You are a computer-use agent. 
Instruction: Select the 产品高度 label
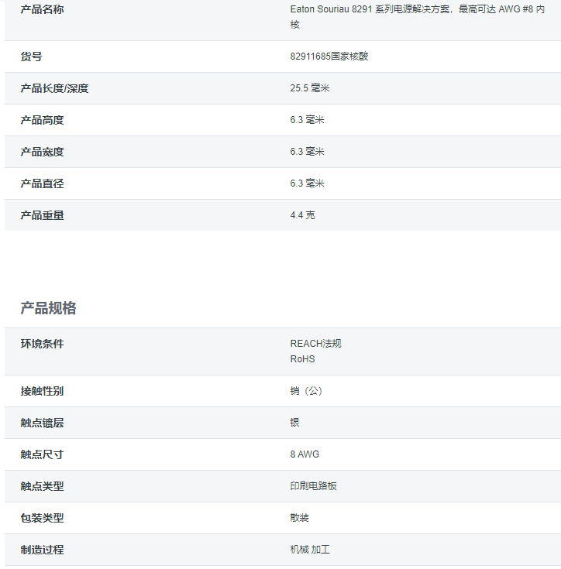(42, 120)
